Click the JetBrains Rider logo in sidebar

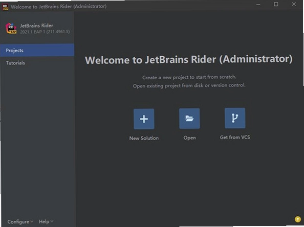[11, 28]
